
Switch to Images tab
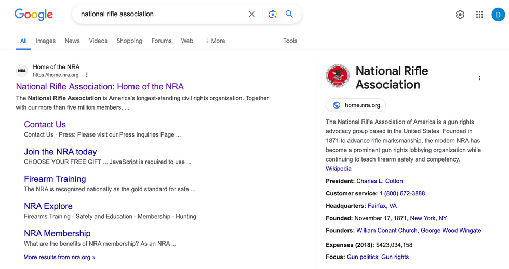coord(46,41)
